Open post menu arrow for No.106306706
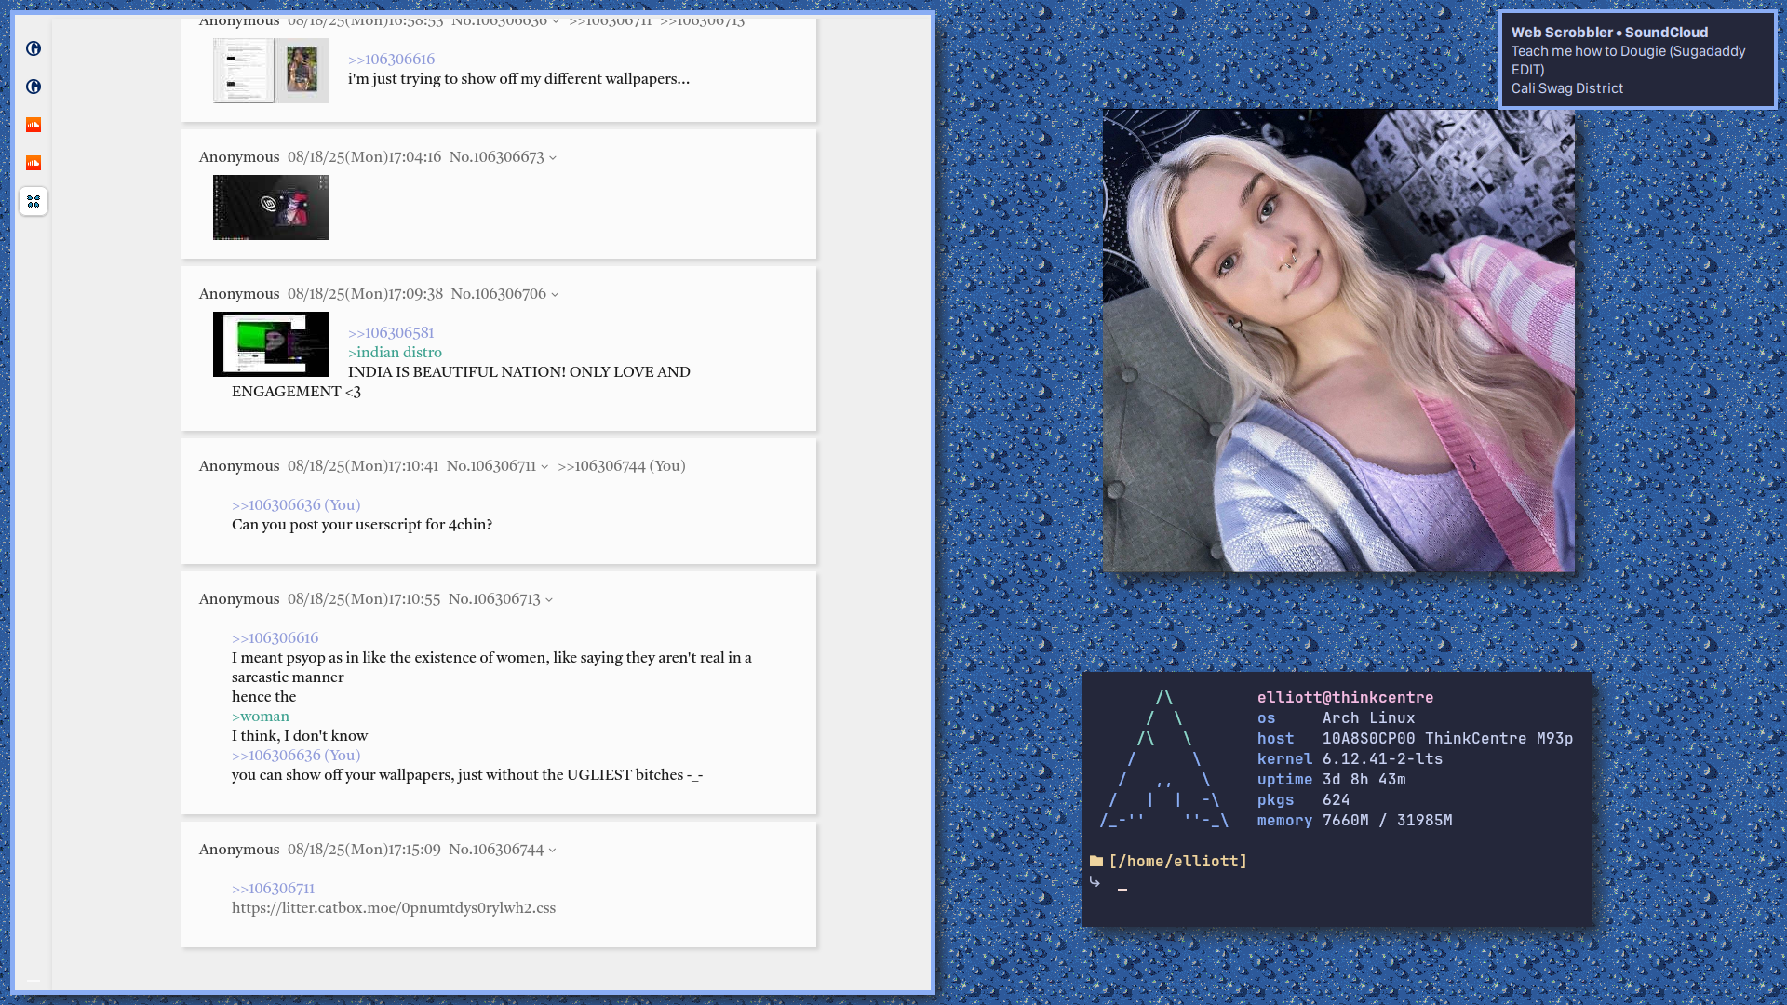 coord(555,295)
